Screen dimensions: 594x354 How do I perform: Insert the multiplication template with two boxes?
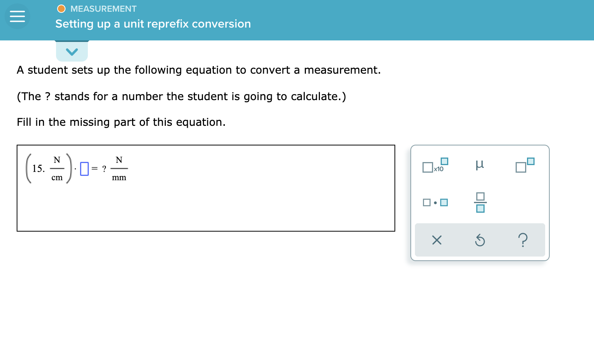click(435, 202)
